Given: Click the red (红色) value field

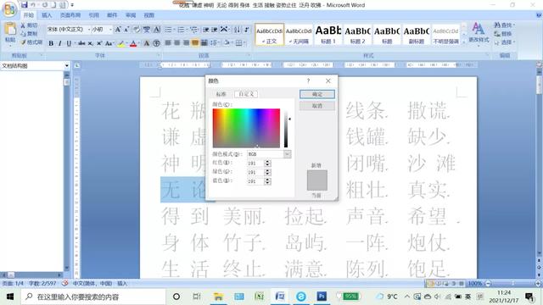Looking at the screenshot, I should coord(255,164).
